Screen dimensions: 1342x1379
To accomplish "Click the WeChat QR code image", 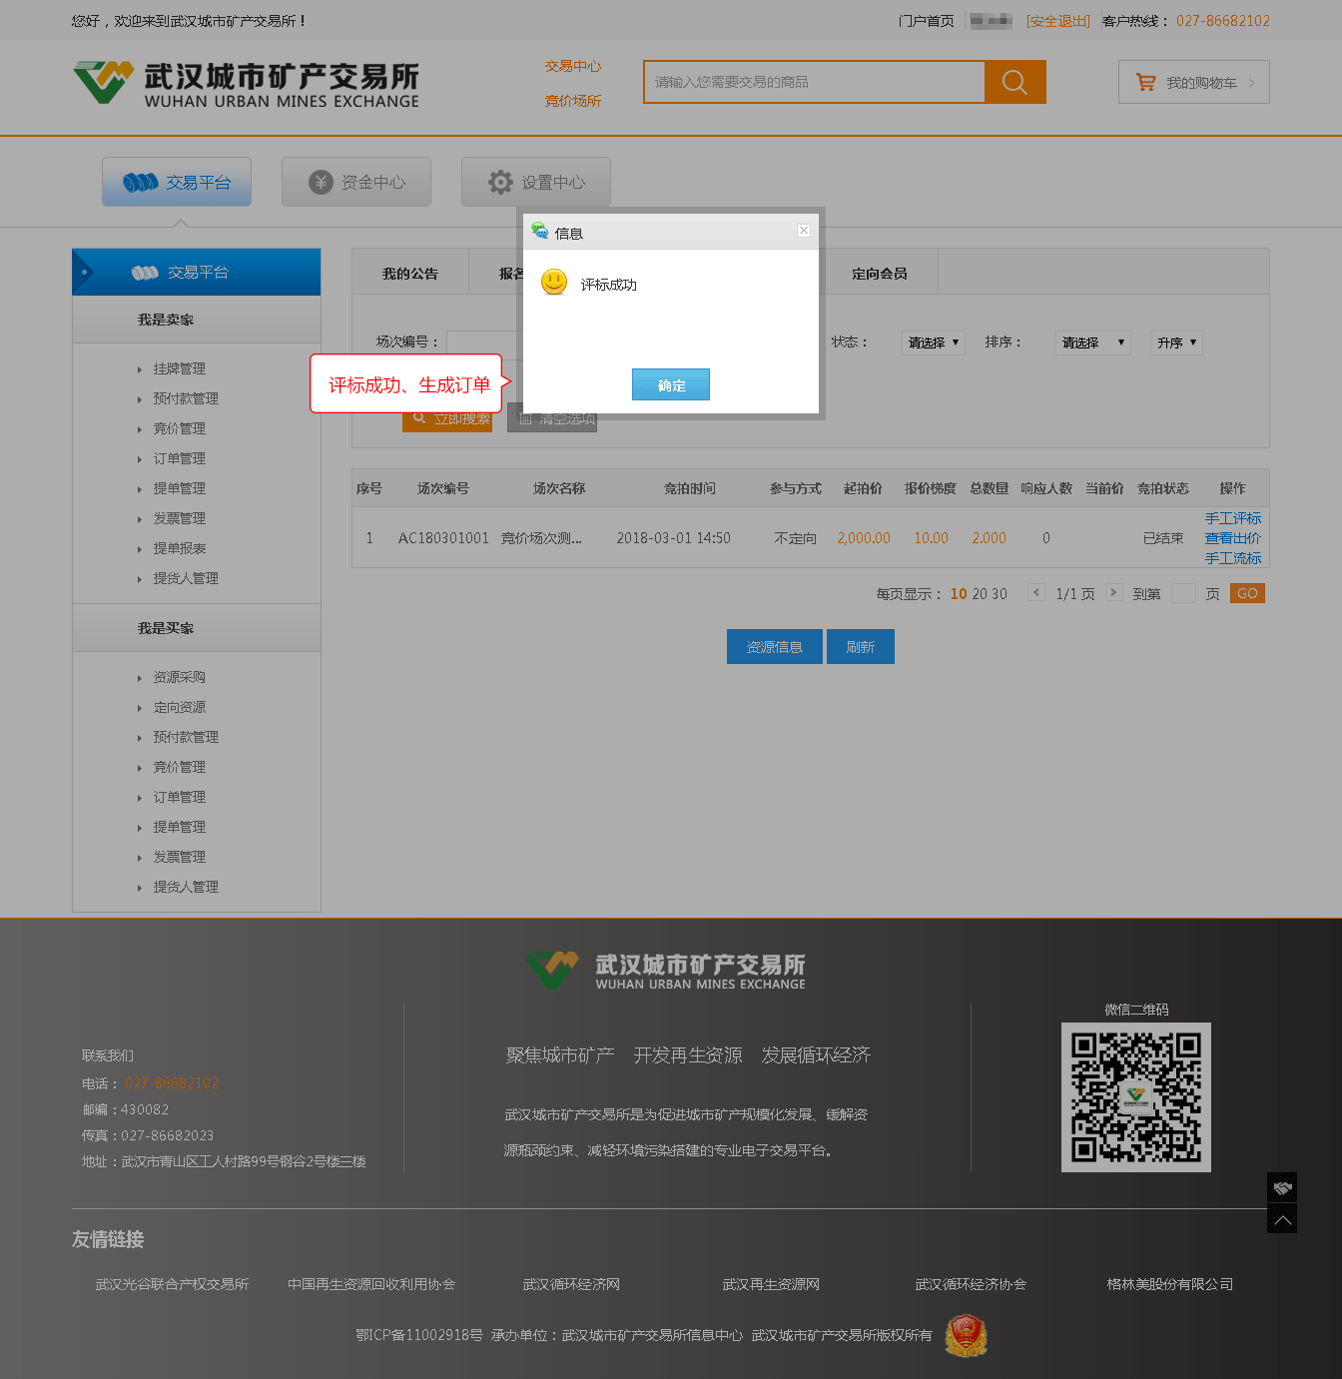I will 1135,1096.
